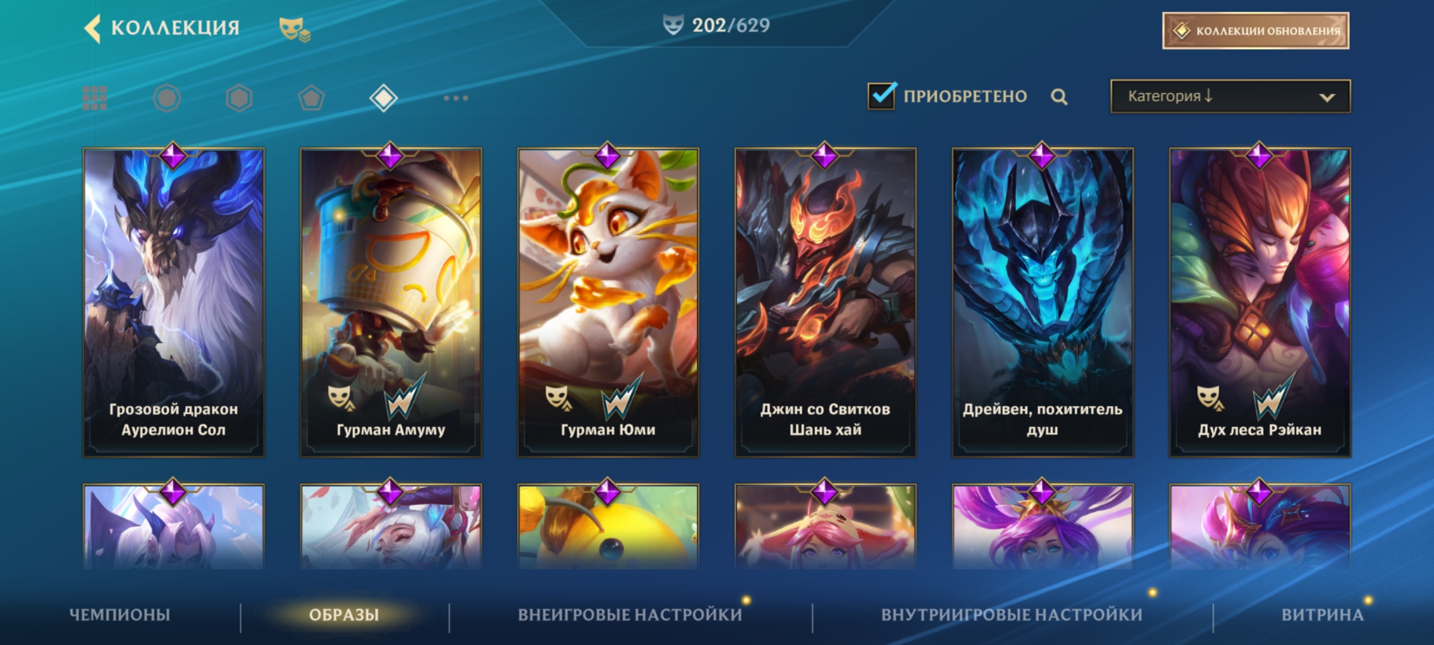
Task: Click the dropdown chevron arrow in Категория
Action: [1326, 97]
